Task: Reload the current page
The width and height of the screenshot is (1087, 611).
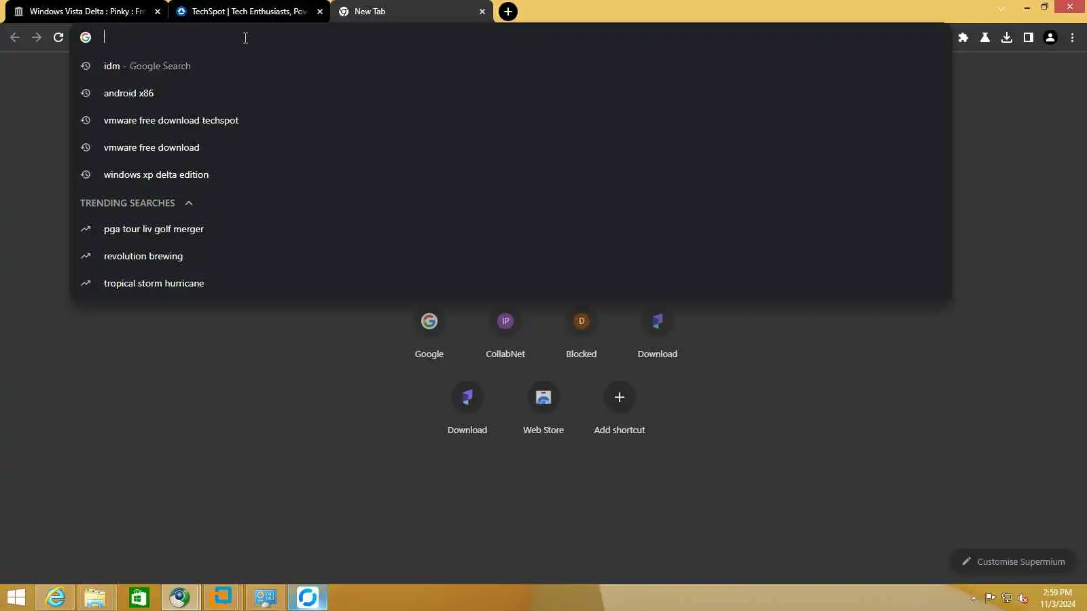Action: click(x=58, y=37)
